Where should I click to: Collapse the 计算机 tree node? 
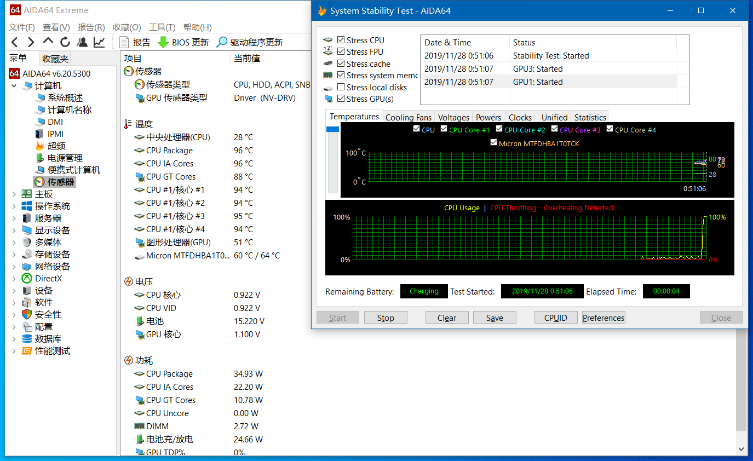tap(14, 86)
